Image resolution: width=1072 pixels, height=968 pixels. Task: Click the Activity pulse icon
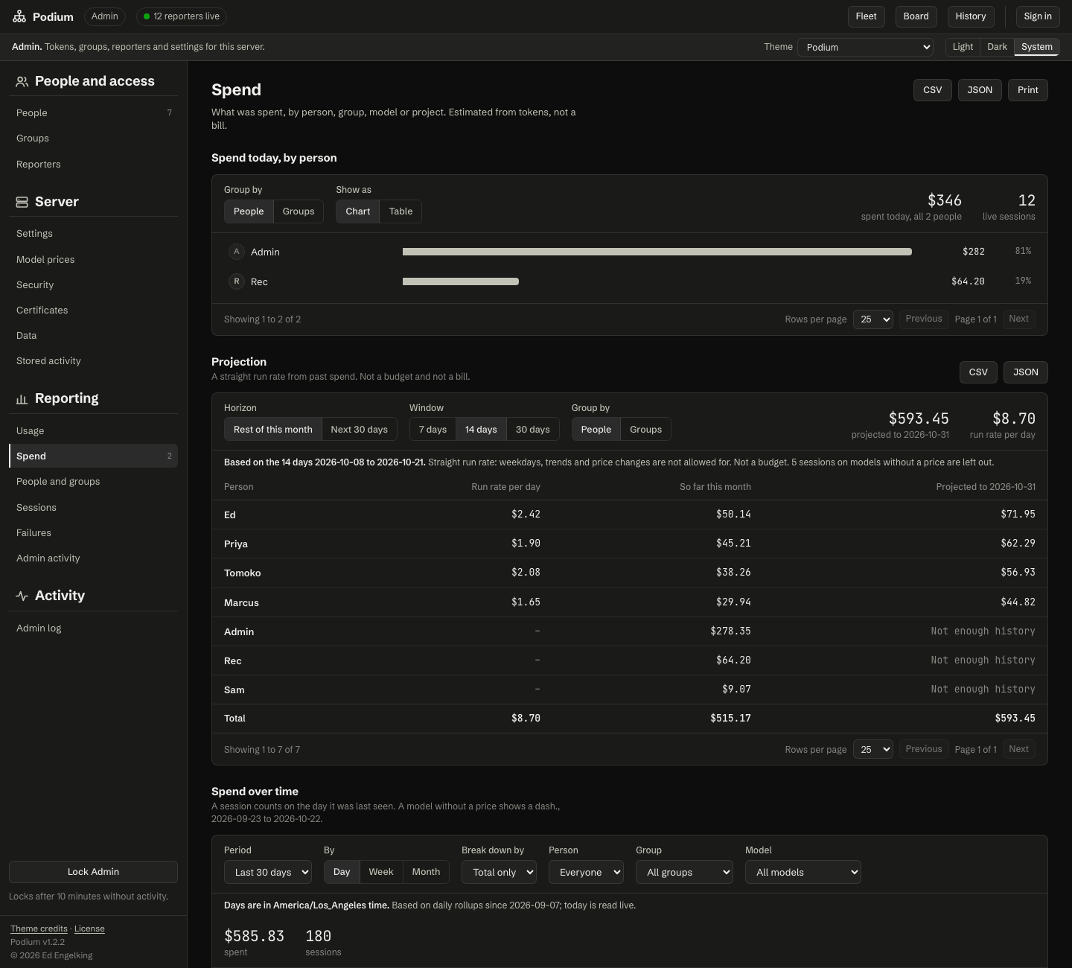22,596
